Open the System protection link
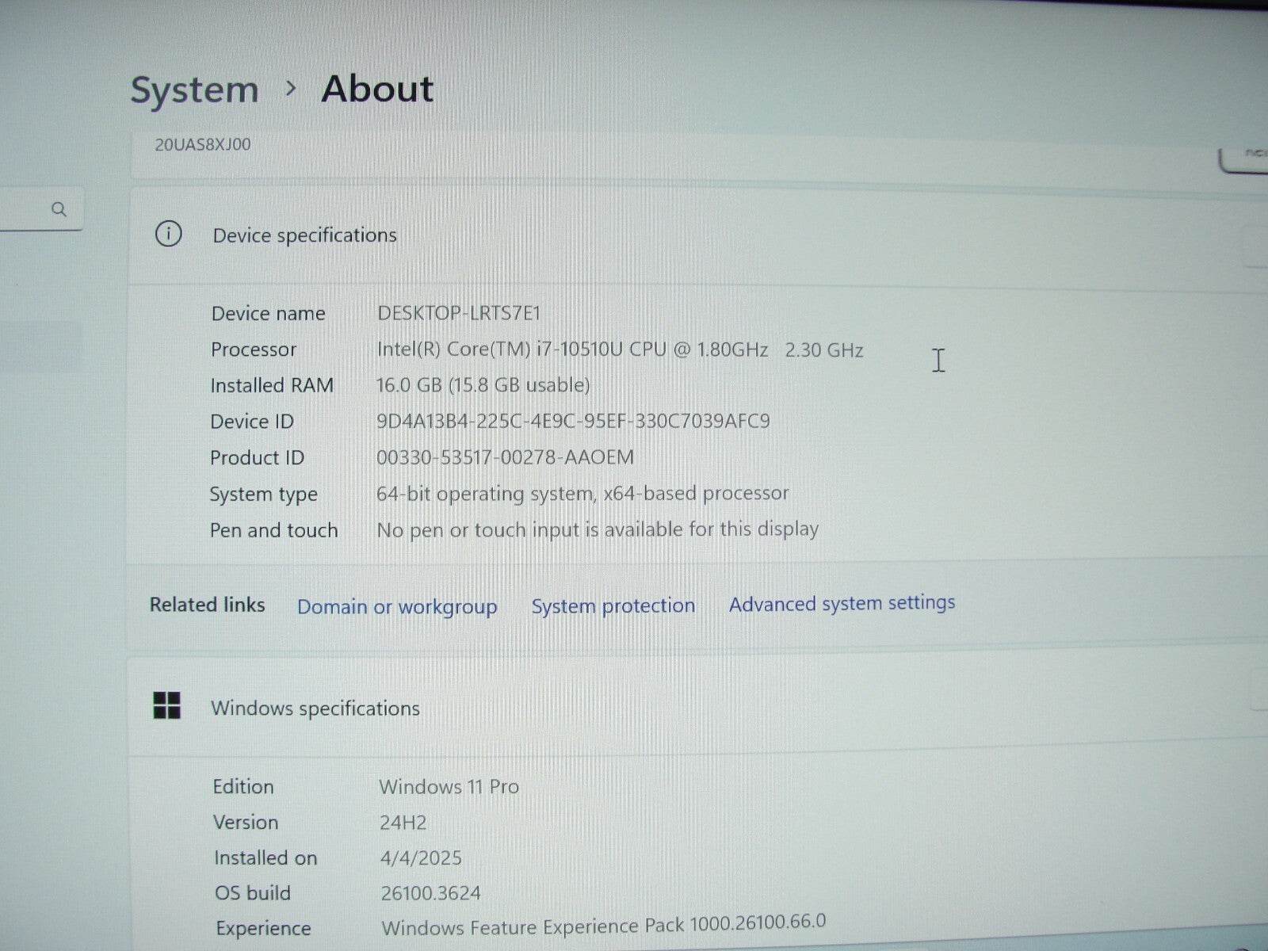The height and width of the screenshot is (951, 1268). point(613,605)
